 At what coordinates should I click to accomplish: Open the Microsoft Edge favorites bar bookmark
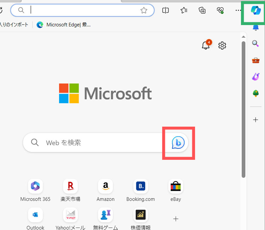coord(64,25)
